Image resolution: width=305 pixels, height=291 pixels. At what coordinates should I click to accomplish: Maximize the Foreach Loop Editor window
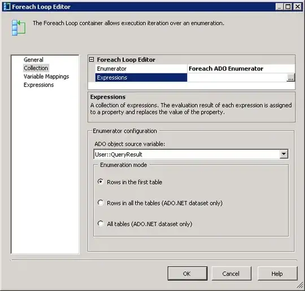coord(288,7)
